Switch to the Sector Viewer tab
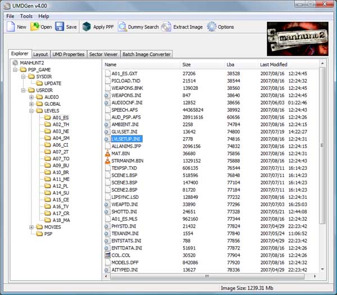Screen dimensions: 337x295 click(x=103, y=54)
